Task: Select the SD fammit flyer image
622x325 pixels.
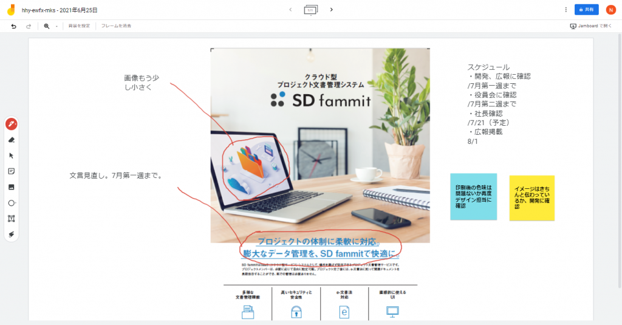Action: [x=320, y=183]
